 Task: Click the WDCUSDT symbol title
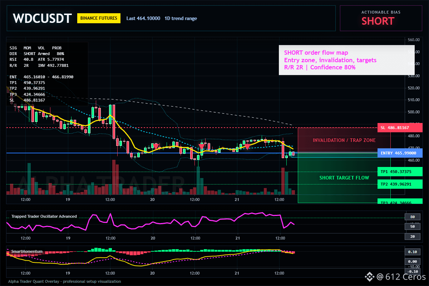click(x=42, y=18)
